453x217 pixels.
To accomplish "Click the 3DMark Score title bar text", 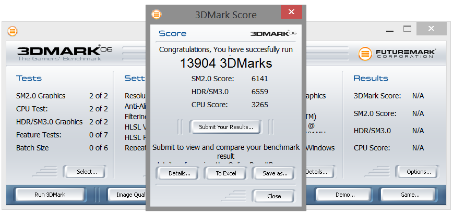I will 226,15.
